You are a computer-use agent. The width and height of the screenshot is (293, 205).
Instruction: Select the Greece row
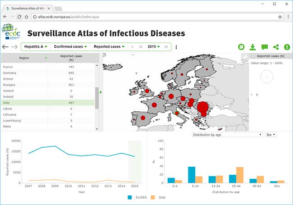pos(48,79)
